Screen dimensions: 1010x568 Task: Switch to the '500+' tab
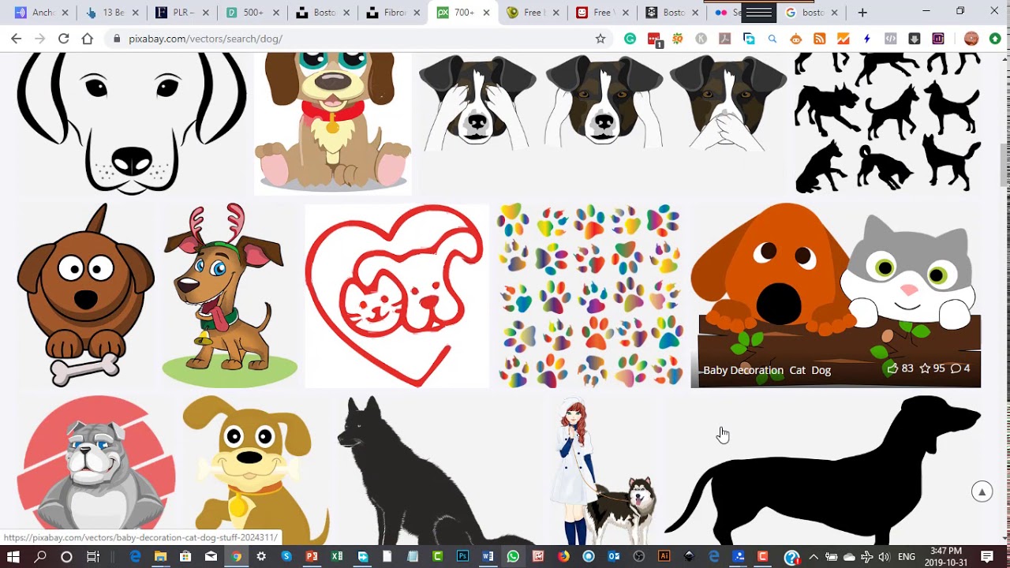(x=254, y=13)
